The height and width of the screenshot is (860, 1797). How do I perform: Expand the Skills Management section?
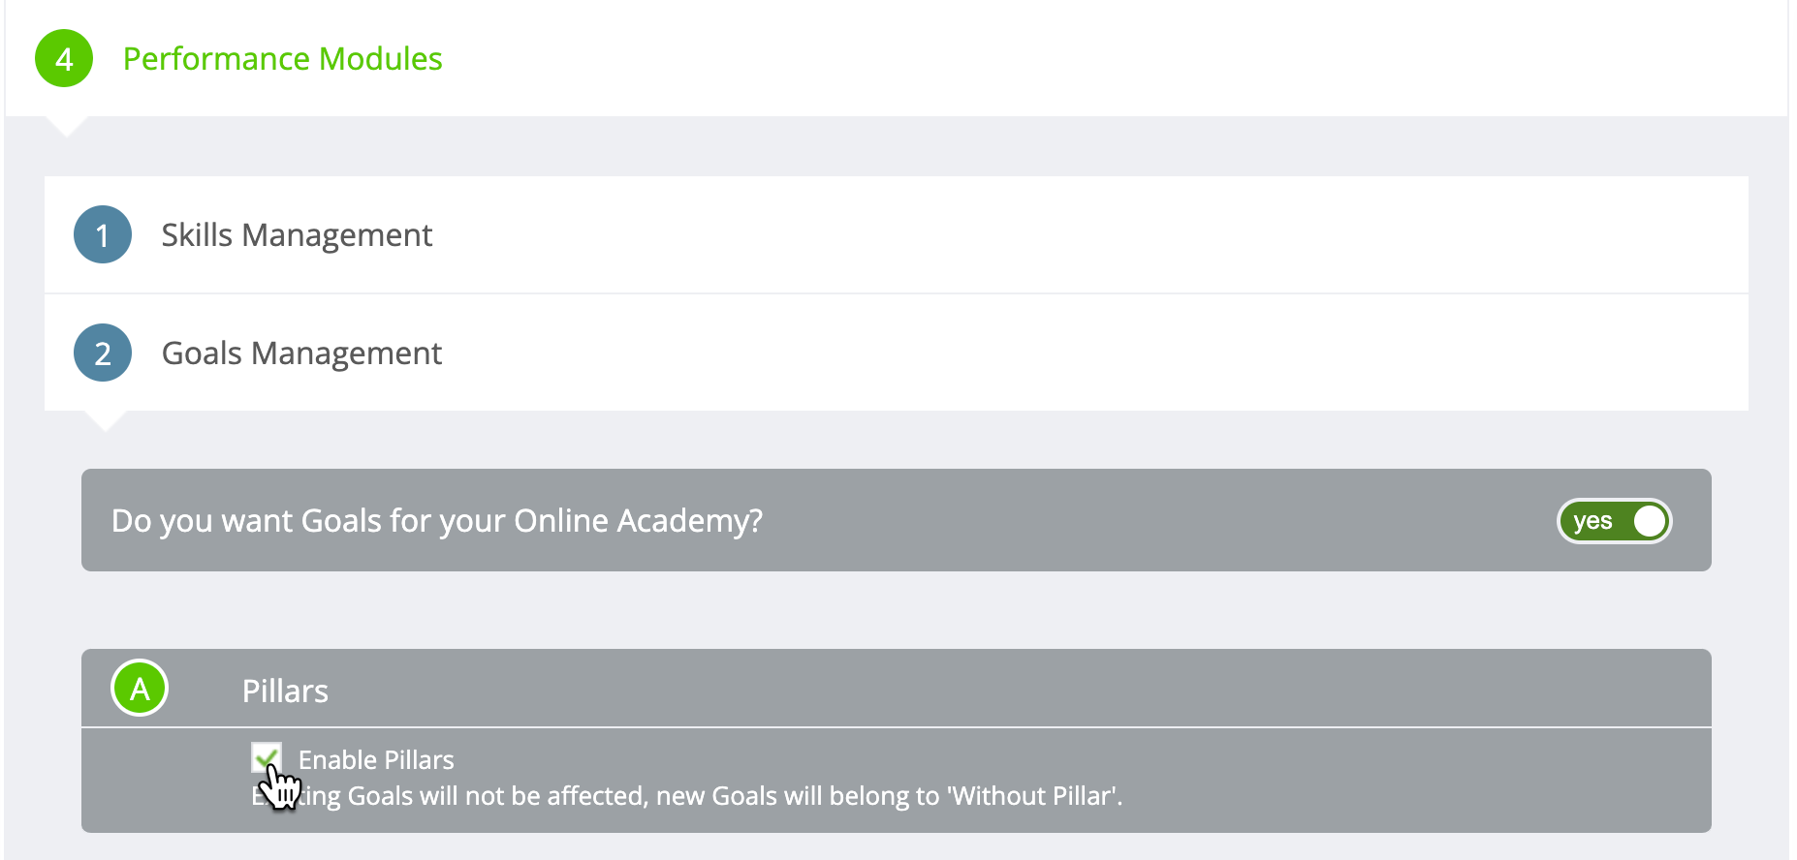click(x=297, y=235)
